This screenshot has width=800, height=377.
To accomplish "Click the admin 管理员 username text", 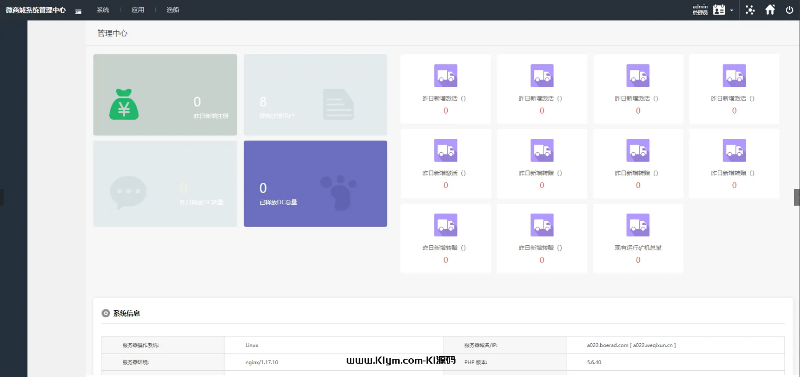I will (x=700, y=10).
